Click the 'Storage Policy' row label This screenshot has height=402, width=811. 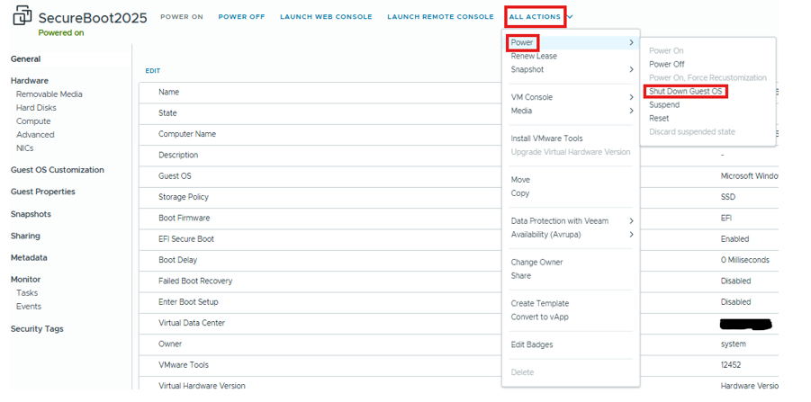(x=184, y=197)
